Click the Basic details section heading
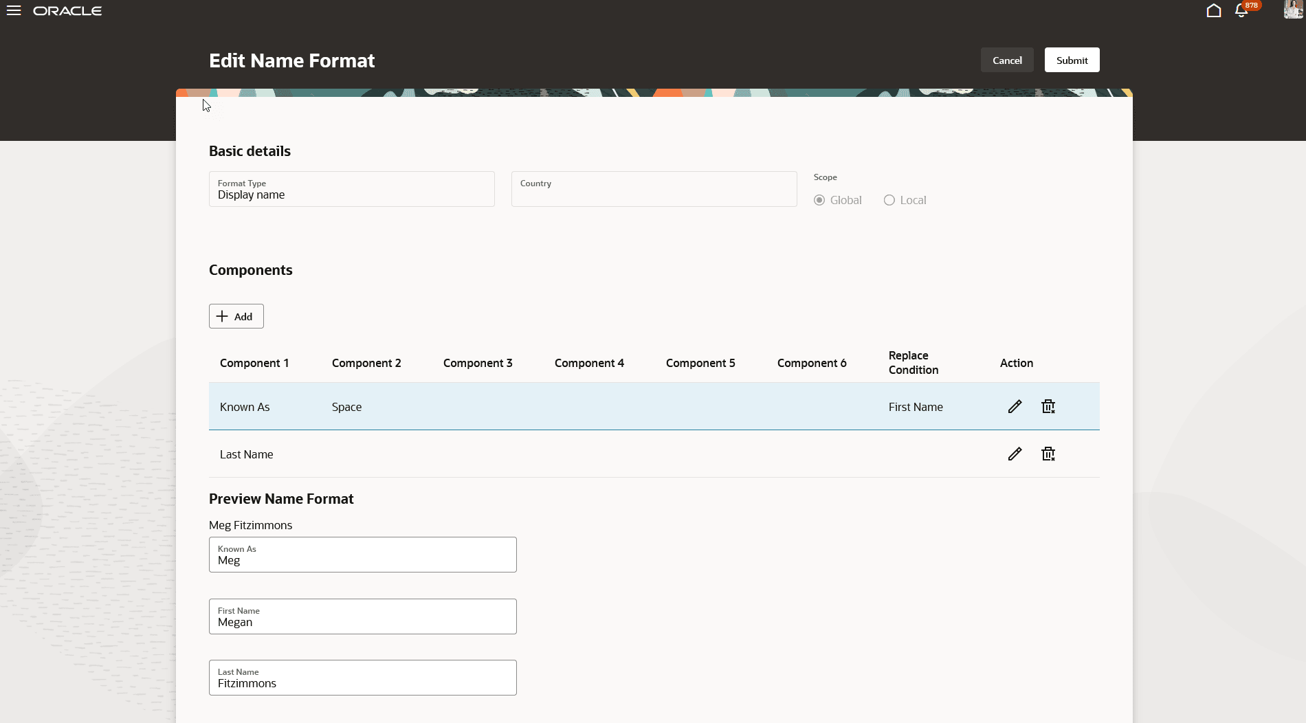1306x723 pixels. [250, 151]
